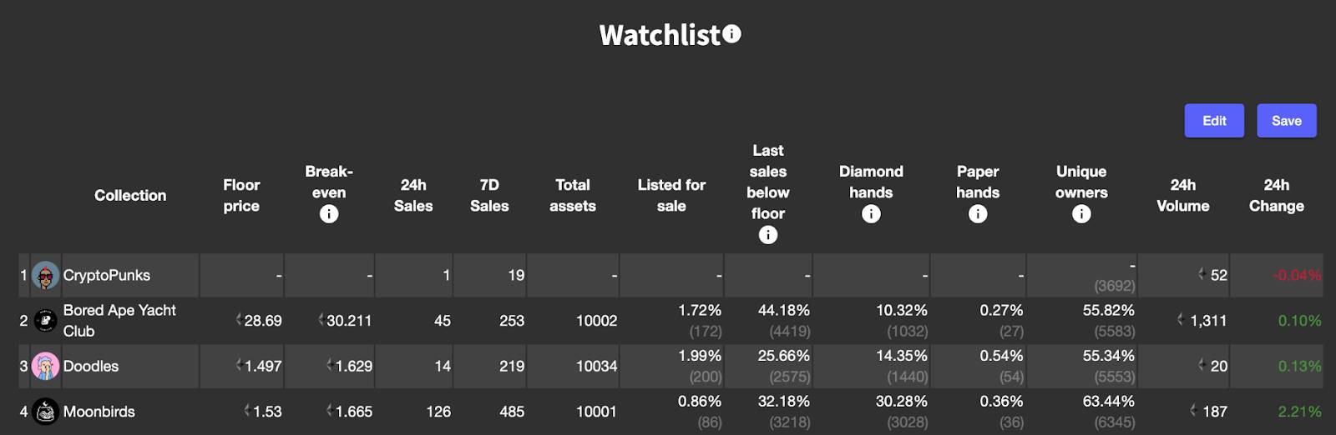Sort by 24h Sales column header
1336x435 pixels.
[413, 195]
